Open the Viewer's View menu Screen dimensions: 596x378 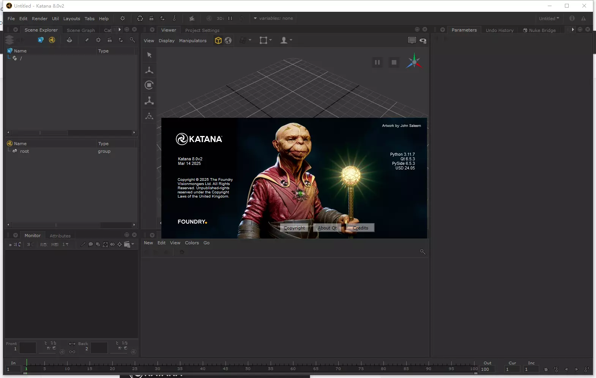(x=149, y=41)
